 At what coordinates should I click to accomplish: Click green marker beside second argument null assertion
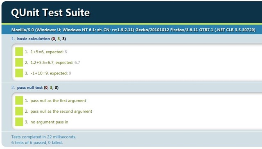click(19, 111)
